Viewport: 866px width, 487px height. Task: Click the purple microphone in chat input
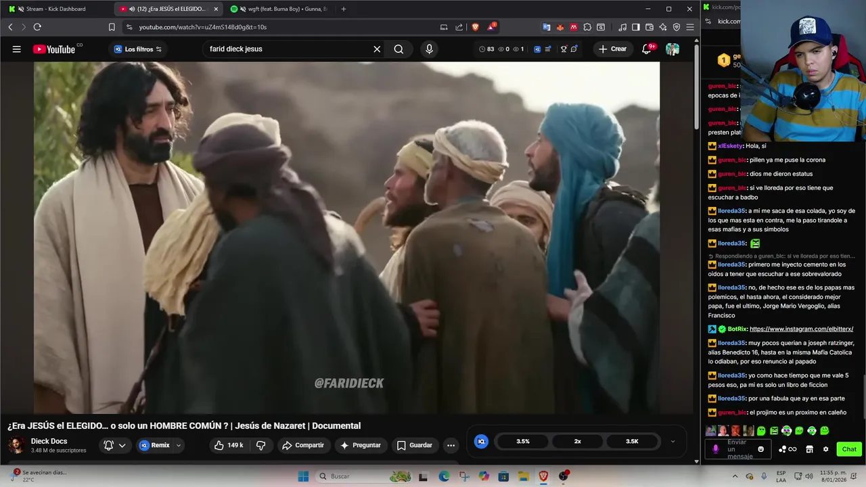pyautogui.click(x=716, y=449)
